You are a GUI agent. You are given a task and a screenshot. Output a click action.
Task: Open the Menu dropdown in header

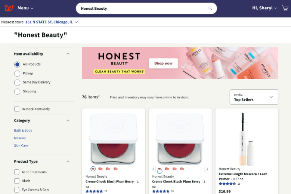click(25, 8)
